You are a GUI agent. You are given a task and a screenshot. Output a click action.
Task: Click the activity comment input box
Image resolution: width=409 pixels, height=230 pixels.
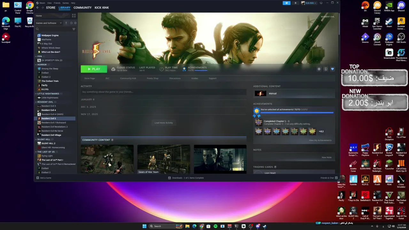(x=164, y=92)
